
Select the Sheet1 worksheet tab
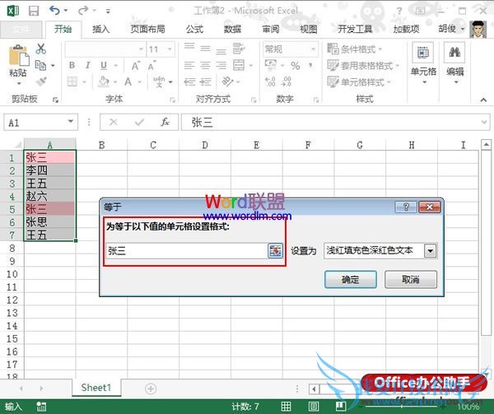pos(96,388)
